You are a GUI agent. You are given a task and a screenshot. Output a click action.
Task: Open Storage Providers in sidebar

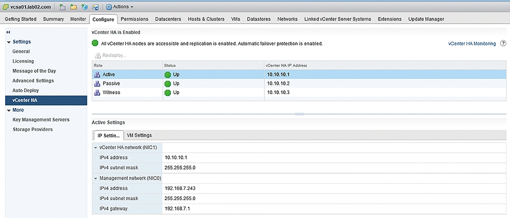click(33, 129)
